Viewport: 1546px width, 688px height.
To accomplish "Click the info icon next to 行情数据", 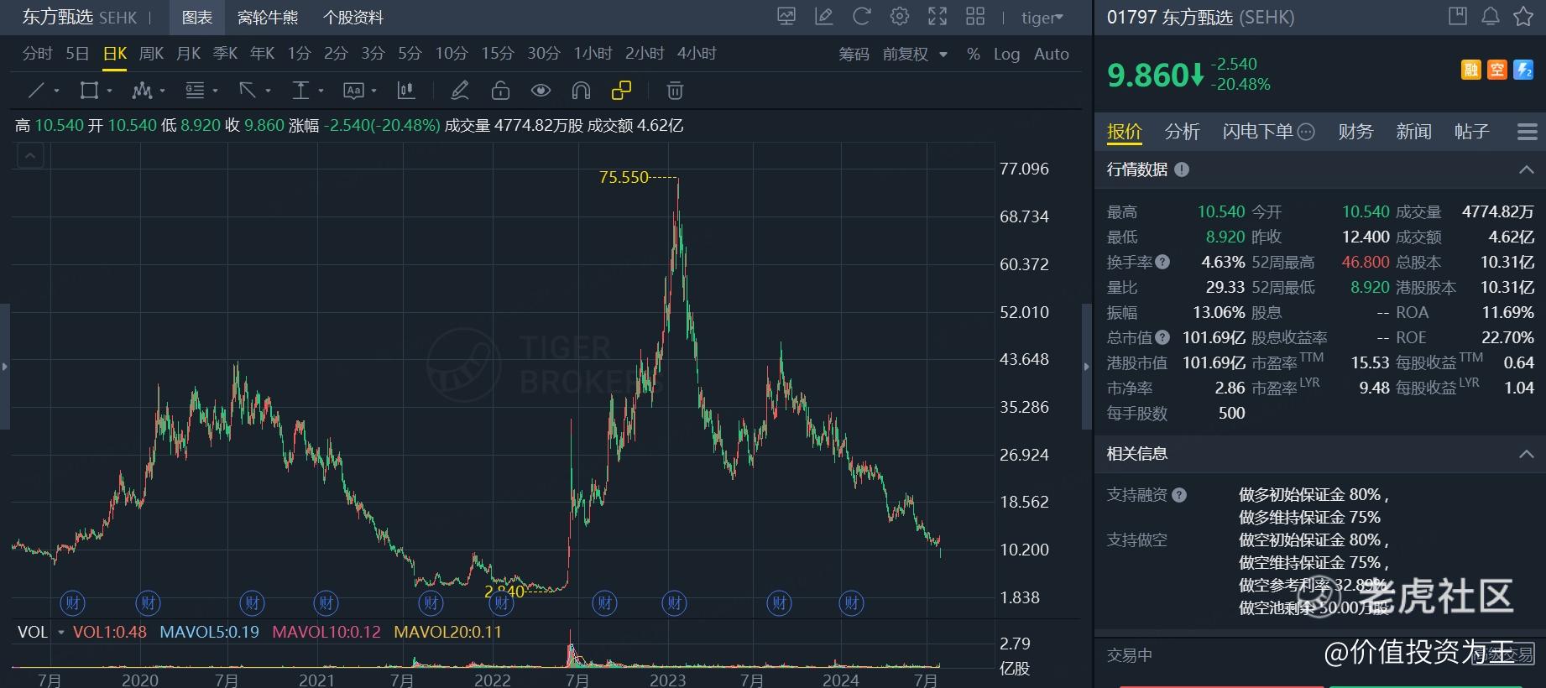I will coord(1182,169).
